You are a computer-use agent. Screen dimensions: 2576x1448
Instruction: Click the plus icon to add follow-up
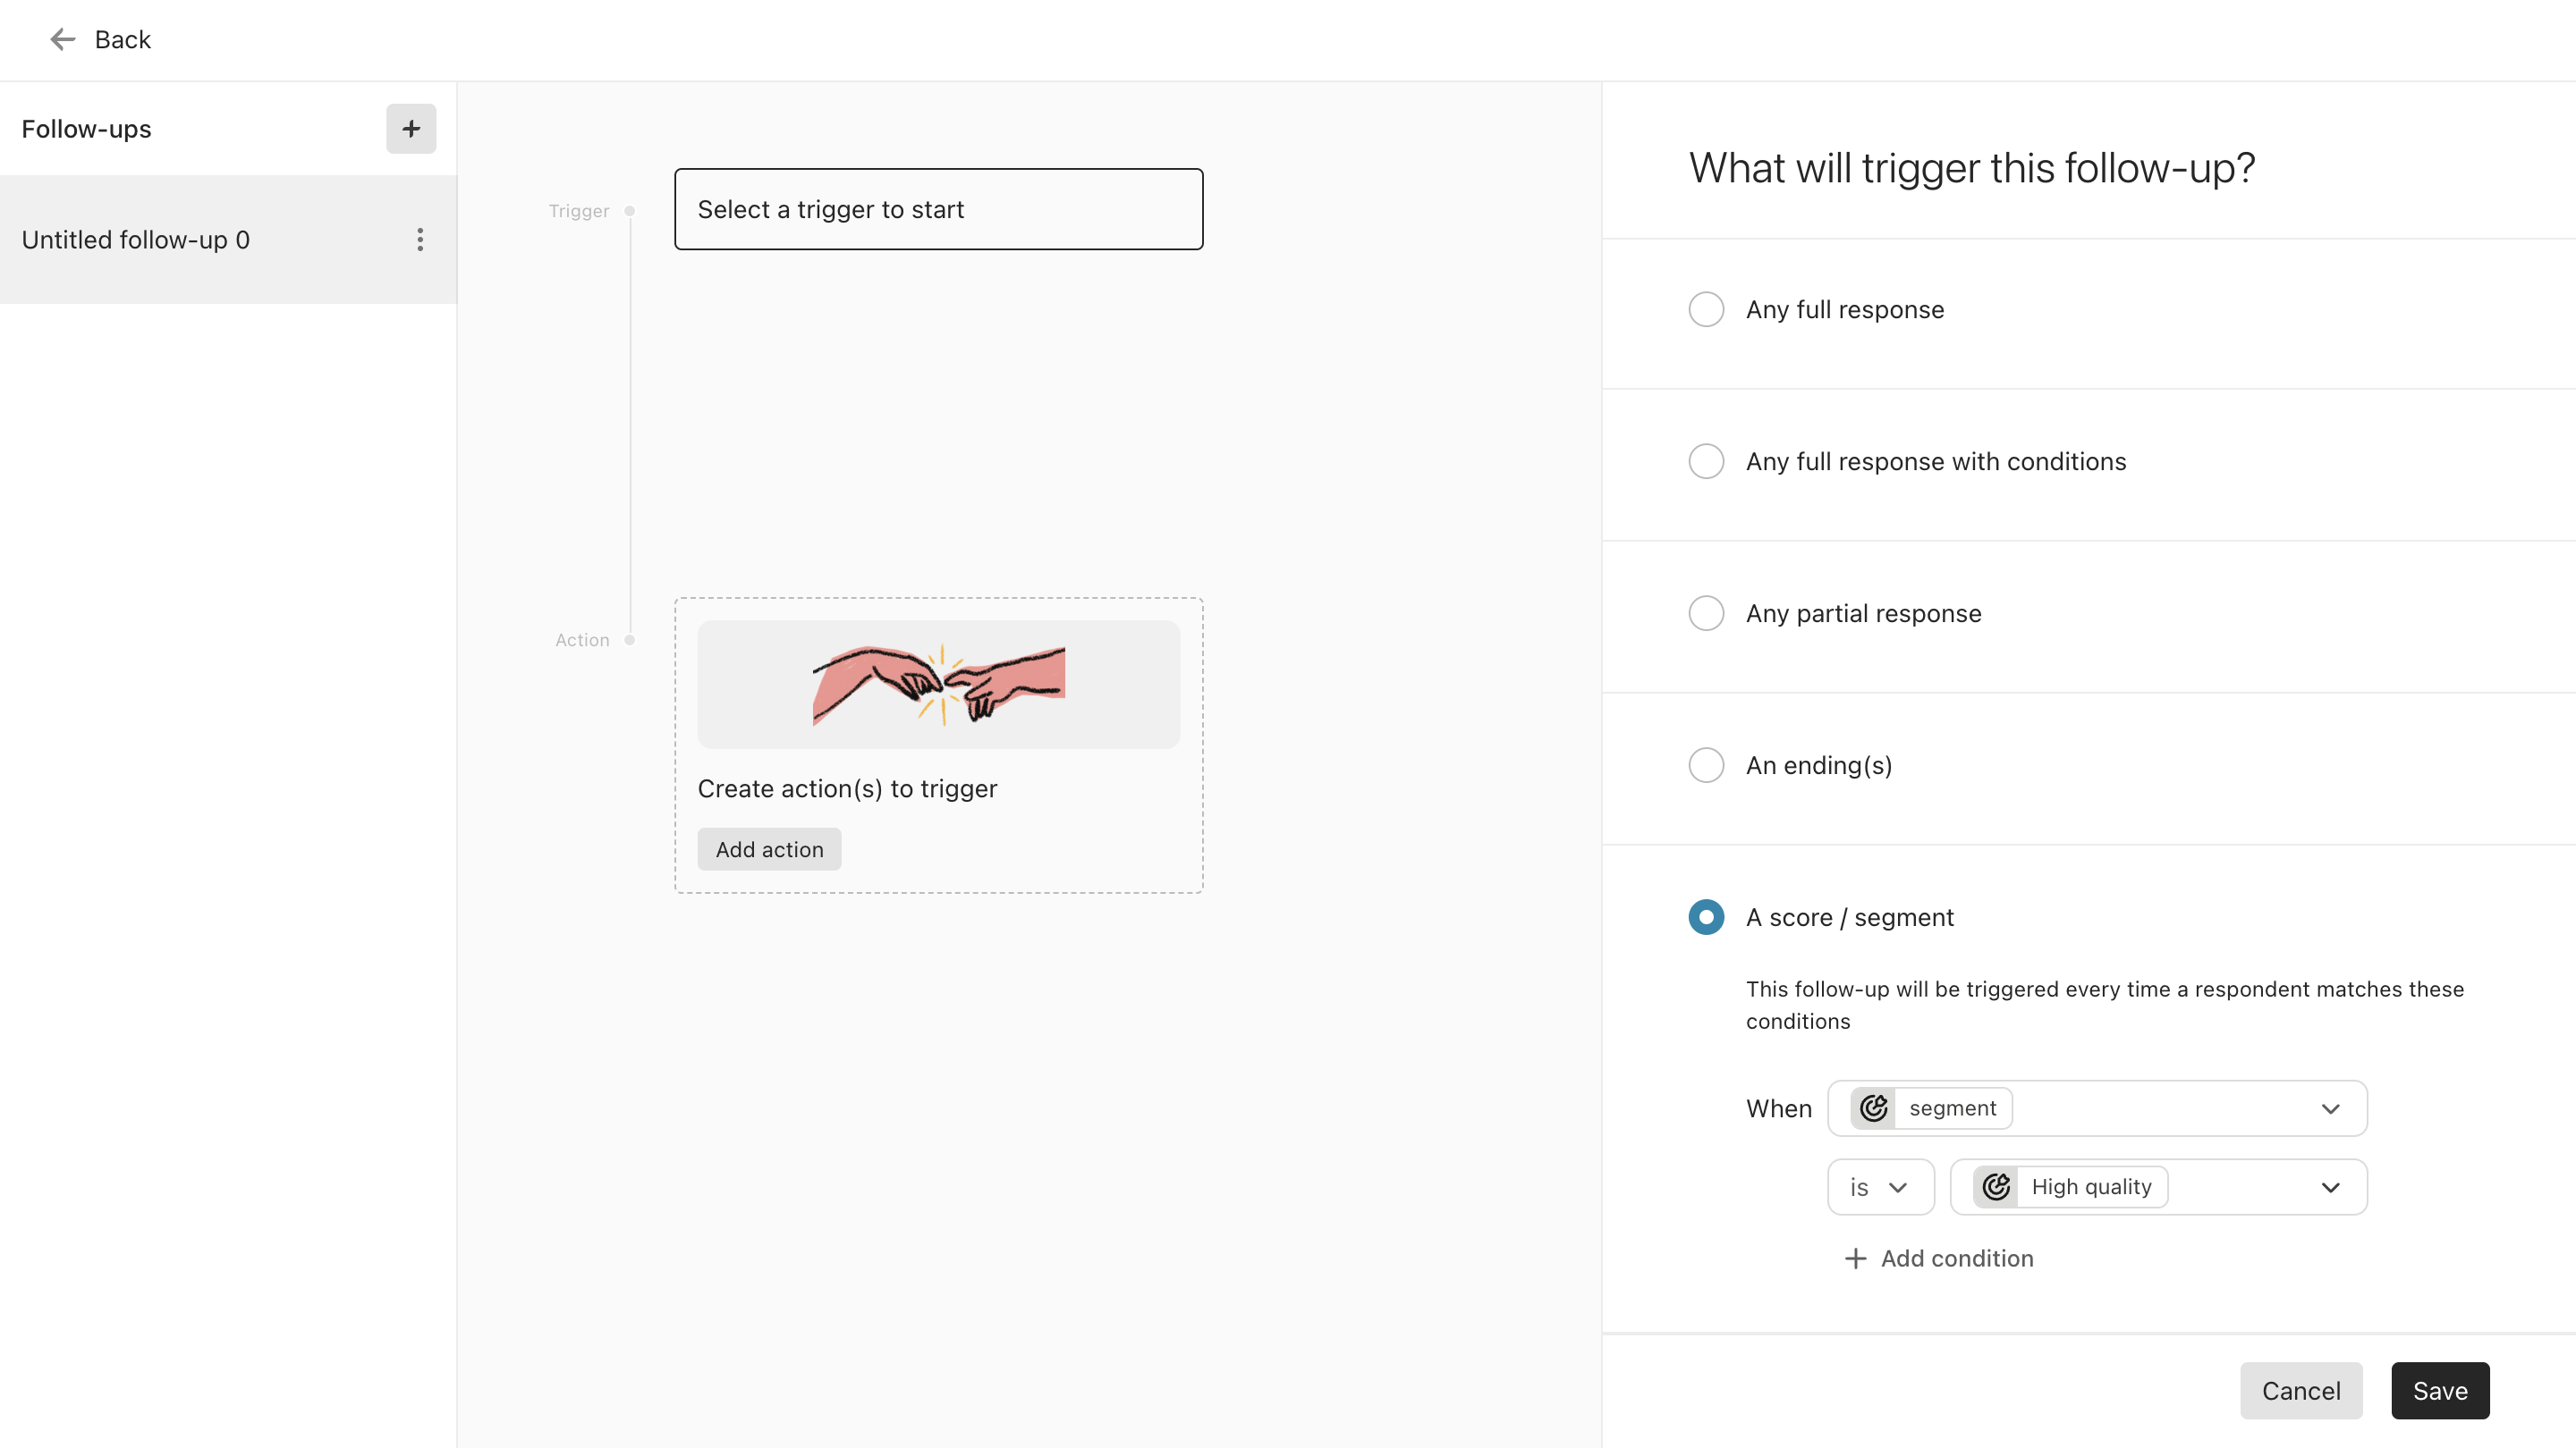point(409,127)
